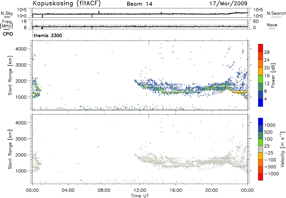Click the orange high-power scatter near 23:00
This screenshot has width=286, height=198.
pyautogui.click(x=239, y=92)
